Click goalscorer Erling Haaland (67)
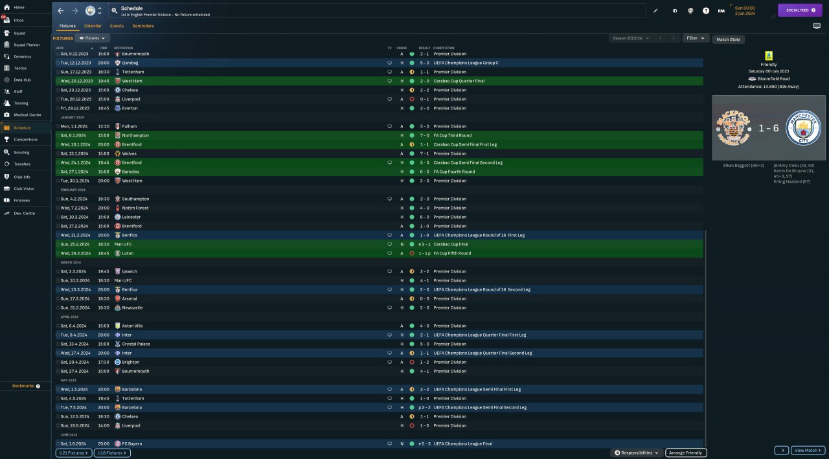829x459 pixels. click(791, 181)
